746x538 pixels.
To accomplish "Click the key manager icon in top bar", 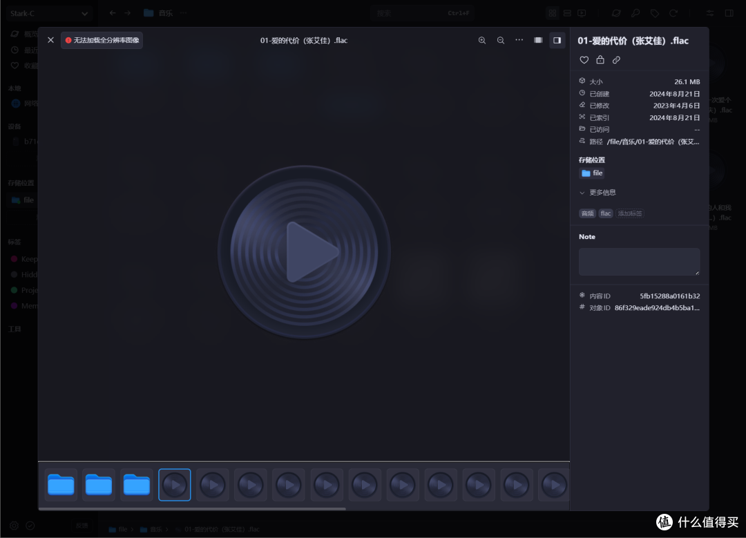I will point(635,13).
